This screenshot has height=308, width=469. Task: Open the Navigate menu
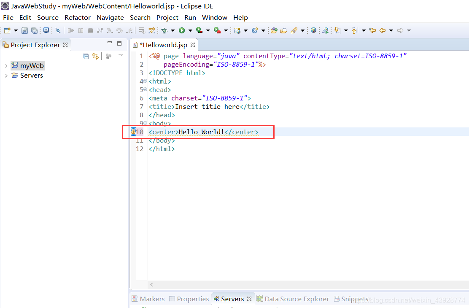click(x=110, y=18)
